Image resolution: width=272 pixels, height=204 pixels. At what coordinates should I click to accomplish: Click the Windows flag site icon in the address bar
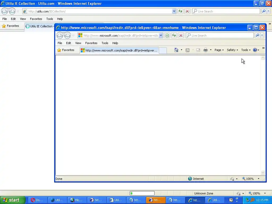click(80, 35)
